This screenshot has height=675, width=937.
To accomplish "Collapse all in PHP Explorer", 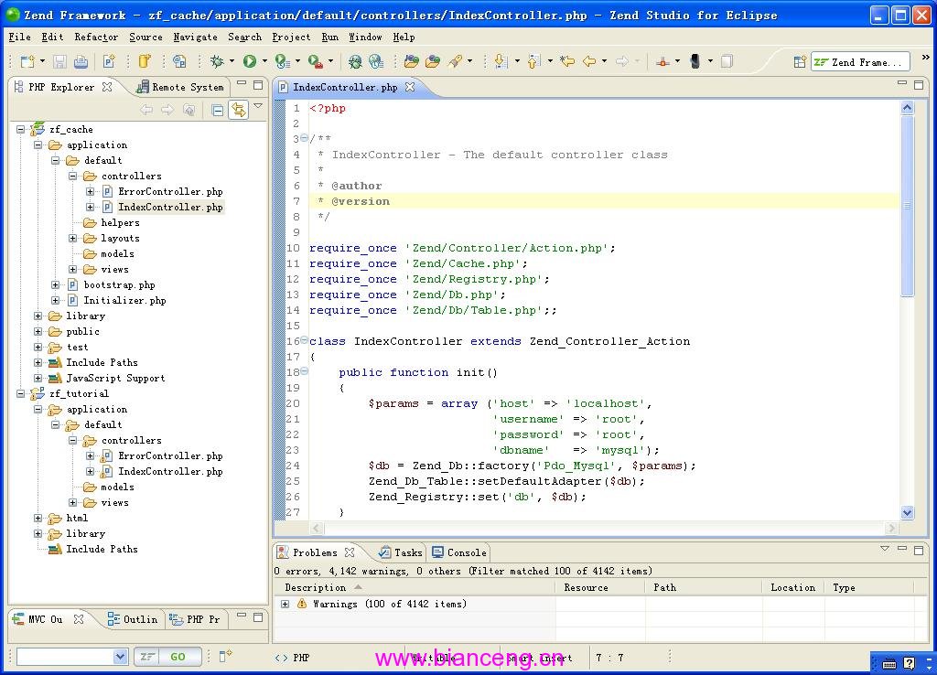I will 218,110.
